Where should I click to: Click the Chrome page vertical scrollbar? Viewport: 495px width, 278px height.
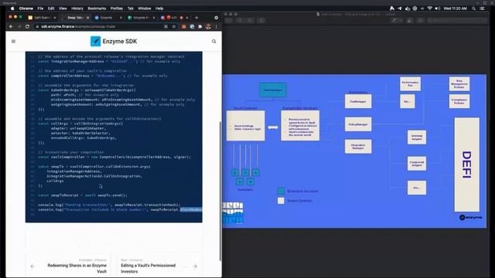pos(220,191)
